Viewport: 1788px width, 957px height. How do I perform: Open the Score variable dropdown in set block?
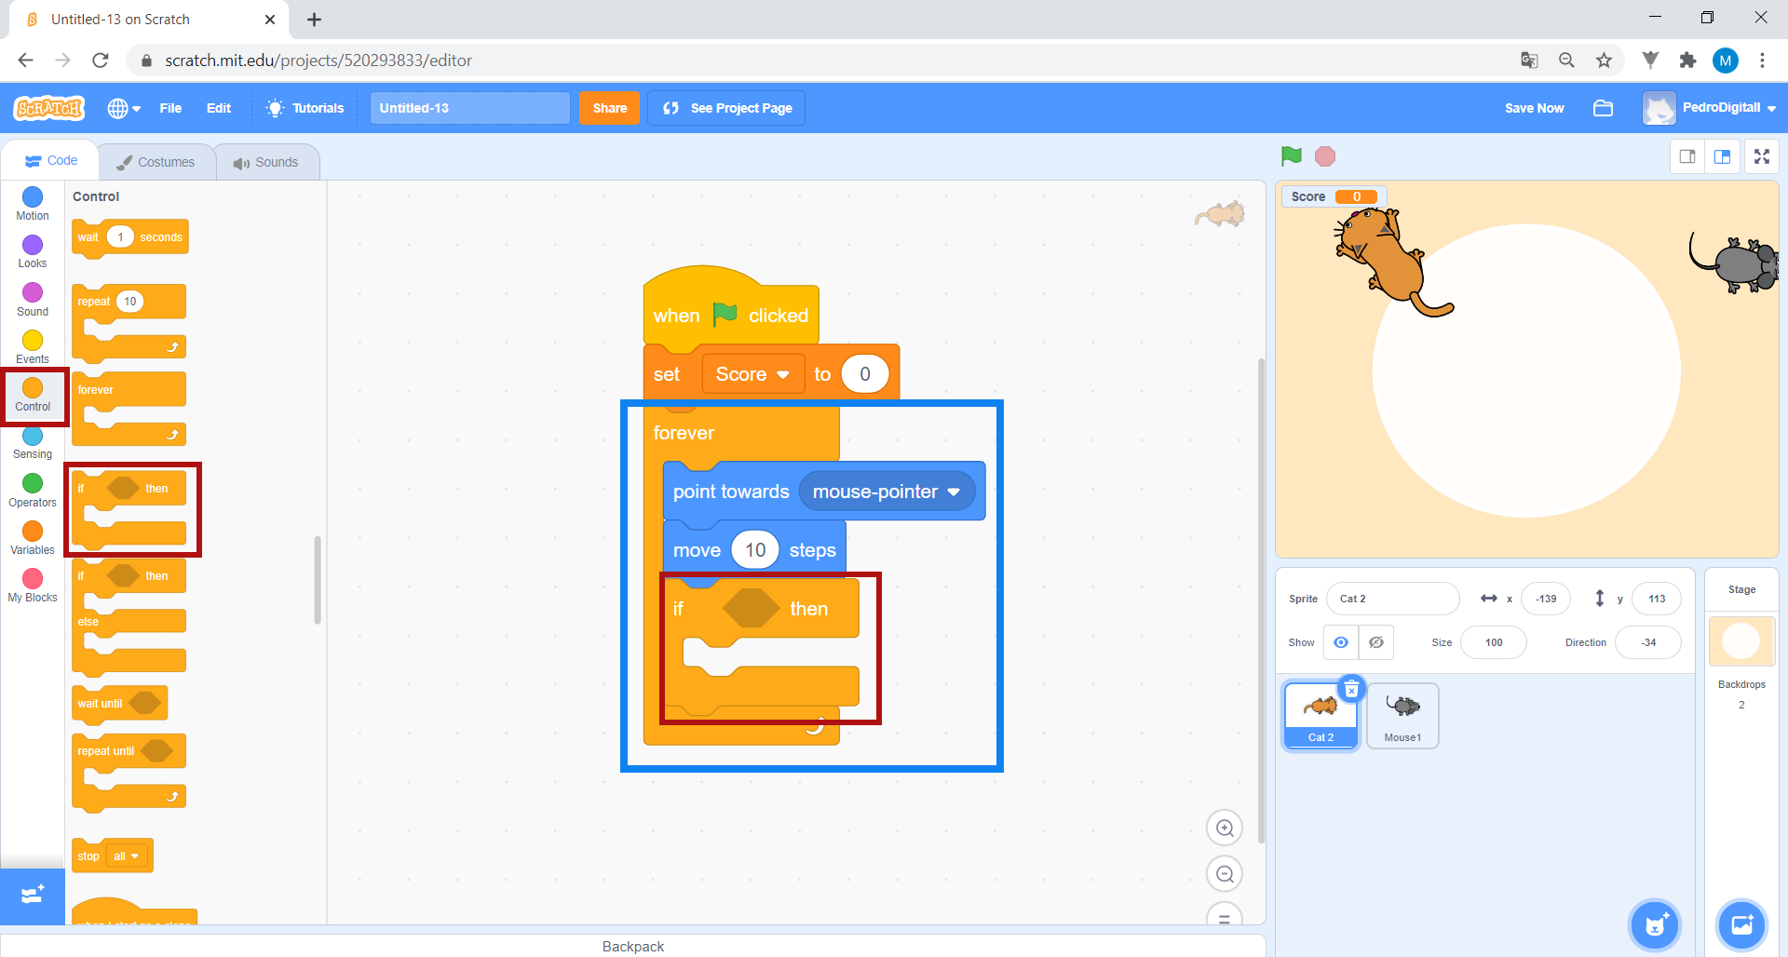(752, 374)
